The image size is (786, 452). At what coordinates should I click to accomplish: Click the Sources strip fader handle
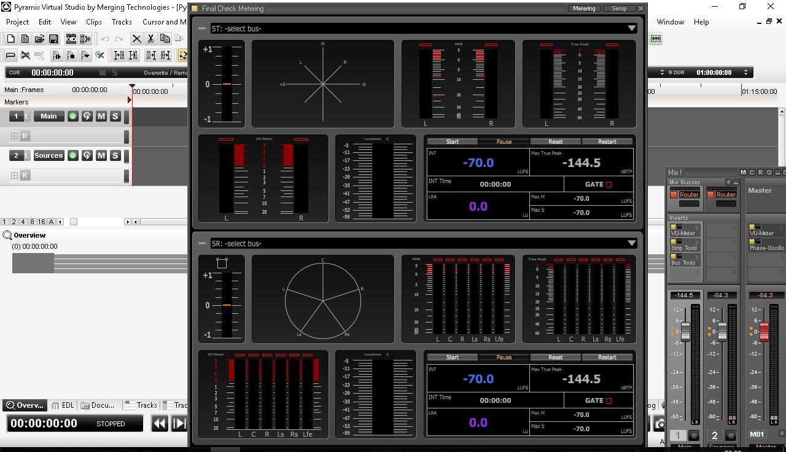pos(723,332)
